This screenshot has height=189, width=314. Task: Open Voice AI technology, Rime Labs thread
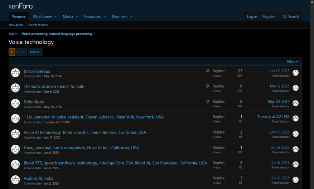tap(85, 132)
